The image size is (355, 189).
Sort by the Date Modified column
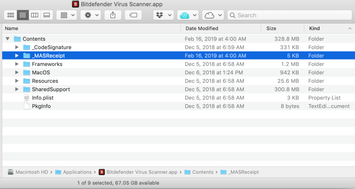(221, 28)
